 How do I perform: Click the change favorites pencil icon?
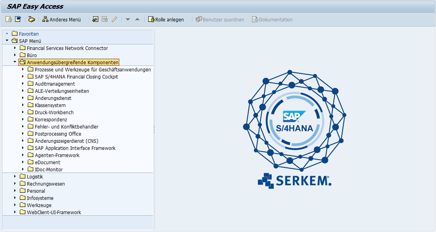pos(114,19)
